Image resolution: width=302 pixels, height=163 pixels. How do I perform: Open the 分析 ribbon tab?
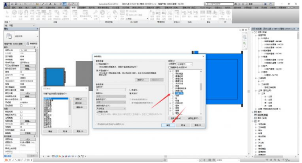coord(41,7)
